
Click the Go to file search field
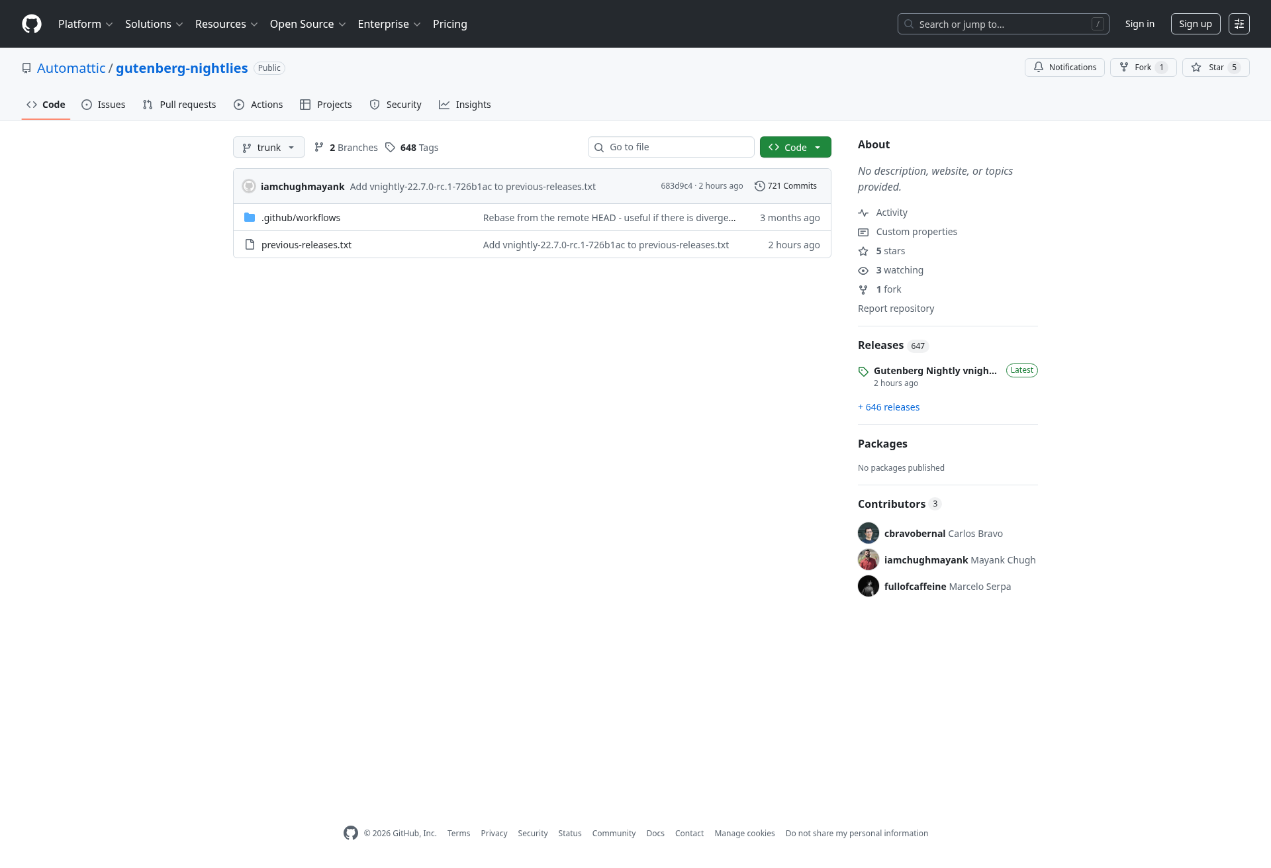tap(671, 147)
